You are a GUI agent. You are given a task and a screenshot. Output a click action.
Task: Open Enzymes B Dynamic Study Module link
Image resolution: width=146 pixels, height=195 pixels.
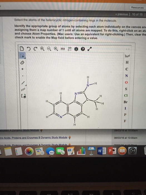34,138
